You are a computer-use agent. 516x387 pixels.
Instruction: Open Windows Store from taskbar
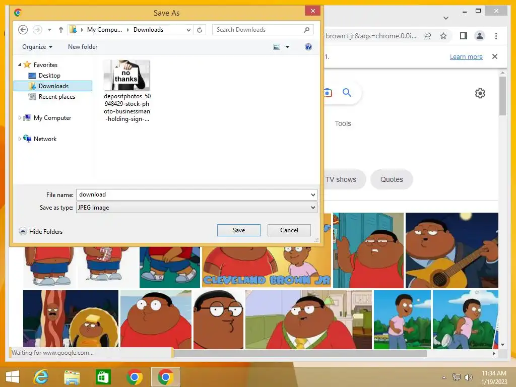(103, 377)
